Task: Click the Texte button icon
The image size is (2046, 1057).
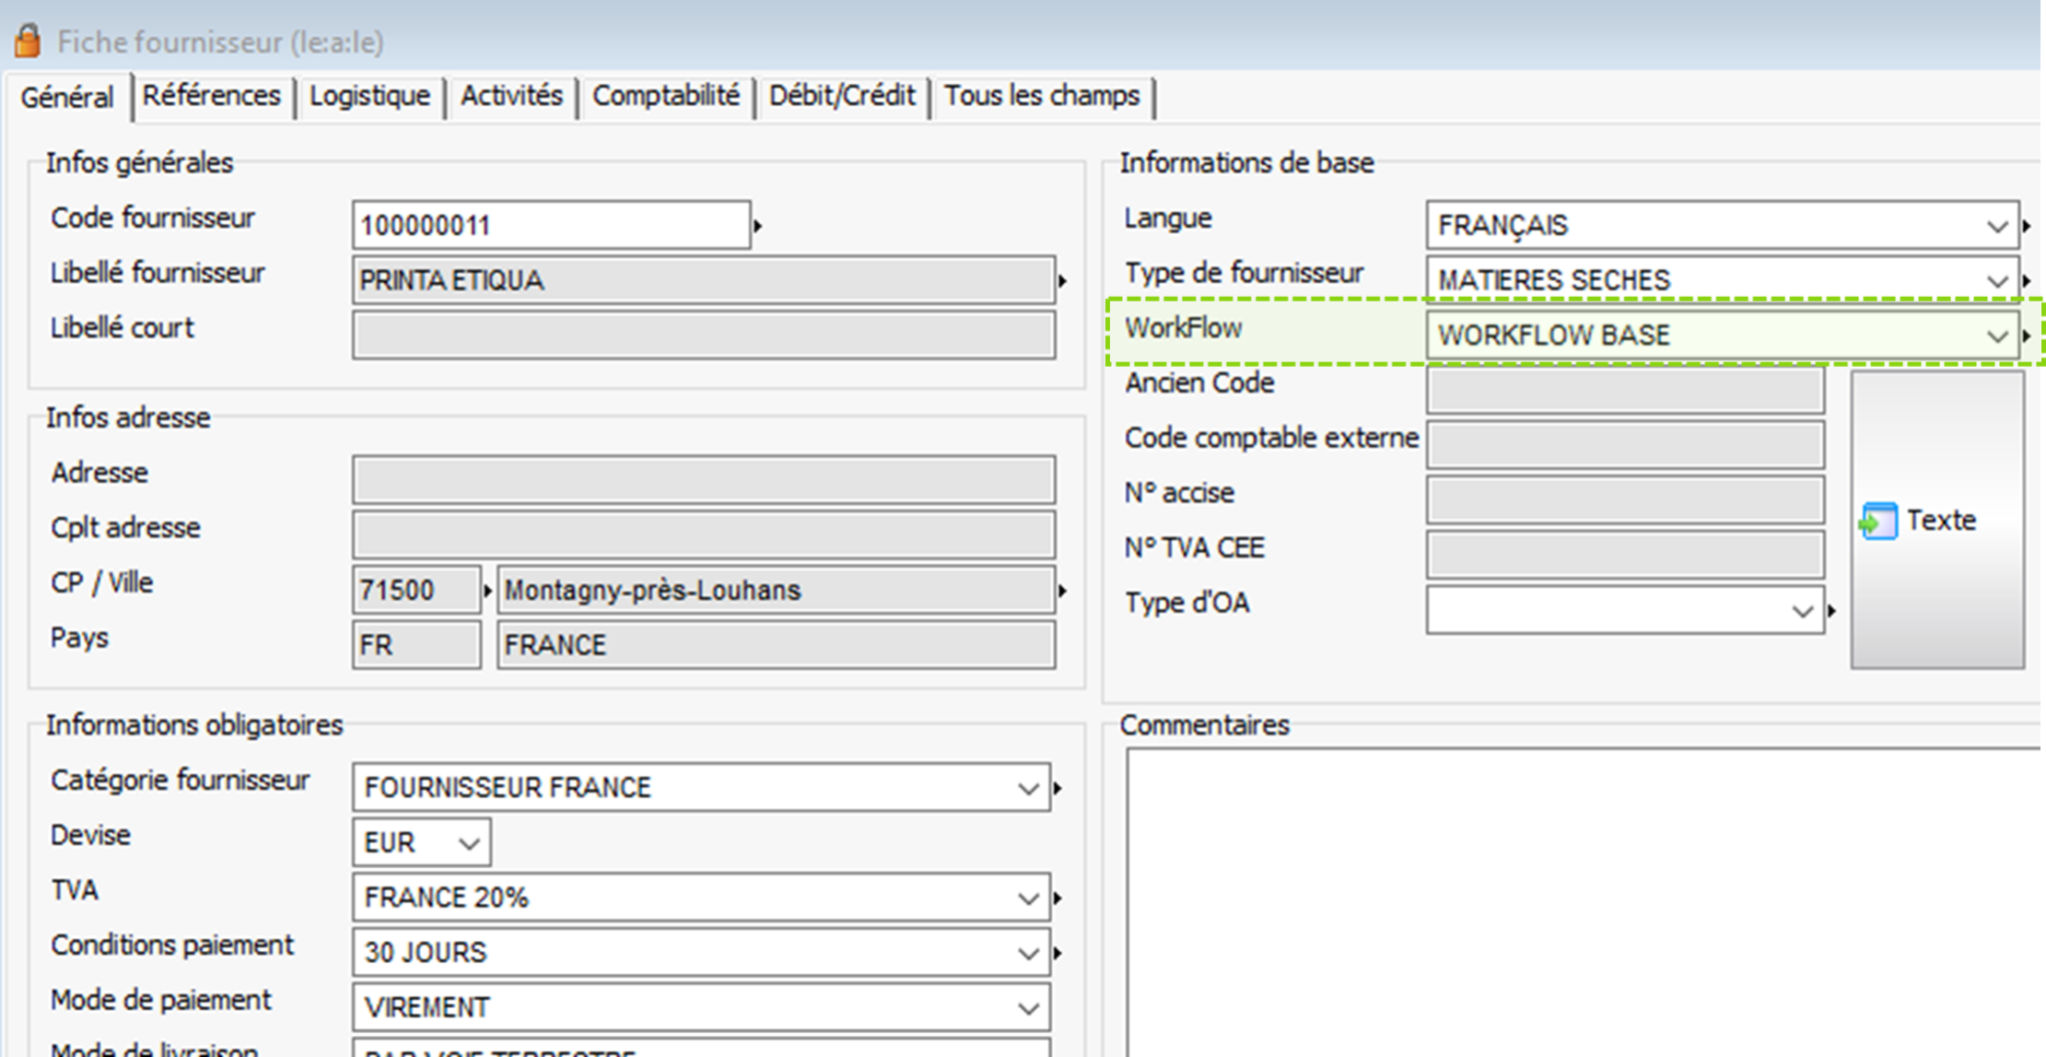Action: [1878, 521]
